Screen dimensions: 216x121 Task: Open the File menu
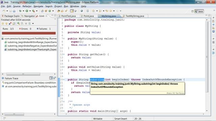(3, 6)
